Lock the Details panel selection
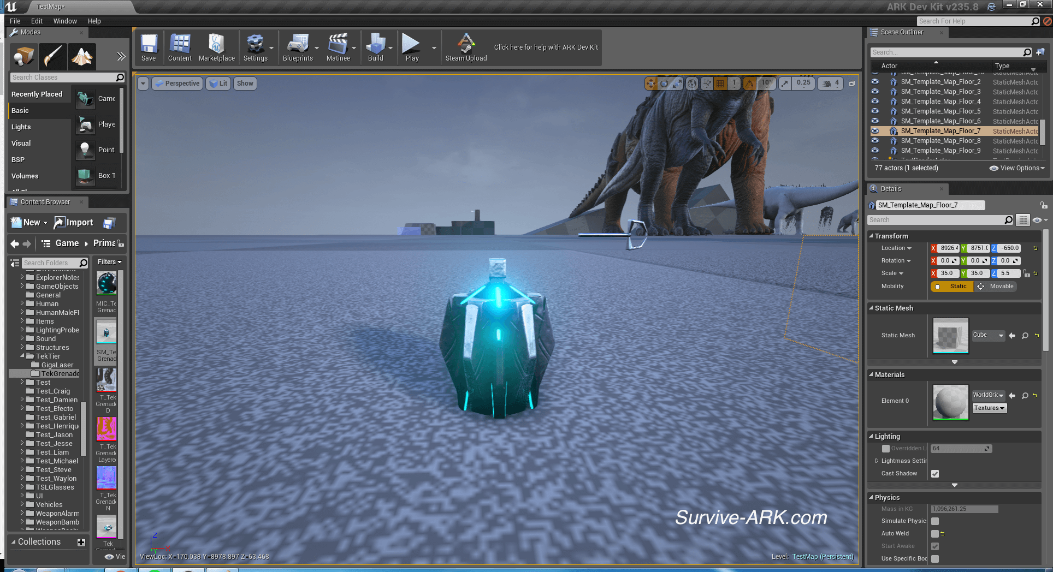This screenshot has height=572, width=1053. pyautogui.click(x=1044, y=205)
